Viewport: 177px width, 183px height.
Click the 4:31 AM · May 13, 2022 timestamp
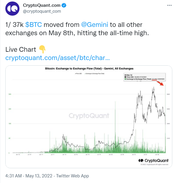[x=29, y=176]
